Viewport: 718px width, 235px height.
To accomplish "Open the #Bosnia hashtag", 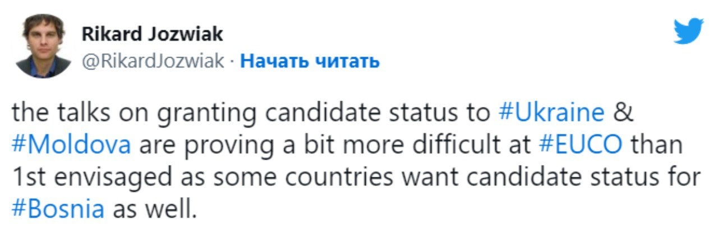I will click(58, 209).
